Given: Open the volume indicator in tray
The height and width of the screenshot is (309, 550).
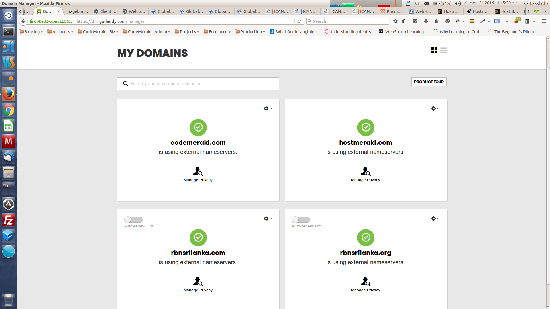Looking at the screenshot, I should click(x=458, y=3).
